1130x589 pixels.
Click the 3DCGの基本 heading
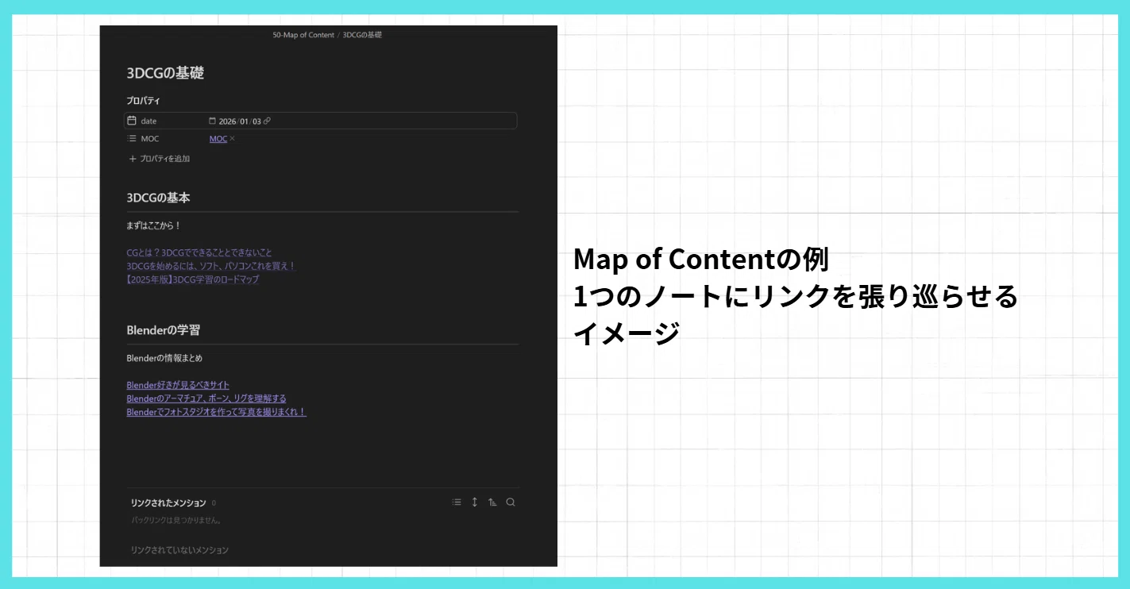pyautogui.click(x=158, y=198)
